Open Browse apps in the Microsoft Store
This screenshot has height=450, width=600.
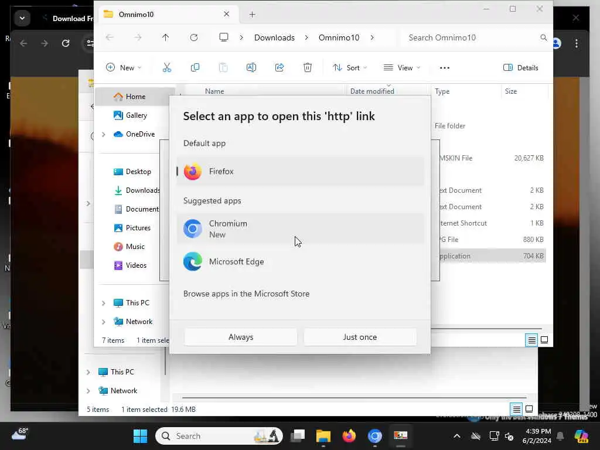click(247, 294)
